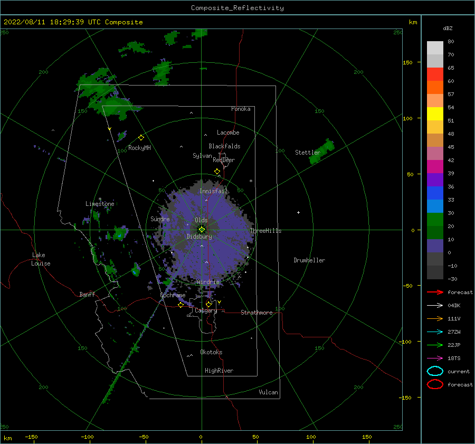Click the Didsbury label
This screenshot has height=444, width=475.
[199, 237]
